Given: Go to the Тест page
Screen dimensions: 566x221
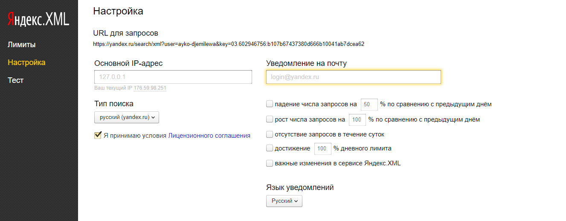Looking at the screenshot, I should click(15, 80).
